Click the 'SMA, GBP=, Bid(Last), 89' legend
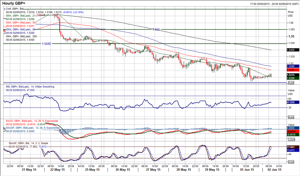Image resolution: width=300 pixels, height=176 pixels. (21, 29)
